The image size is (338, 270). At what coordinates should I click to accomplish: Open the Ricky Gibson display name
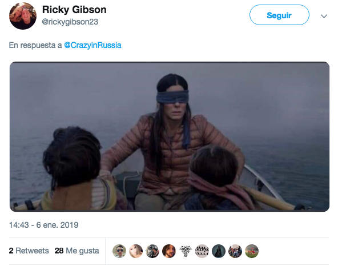(x=74, y=10)
